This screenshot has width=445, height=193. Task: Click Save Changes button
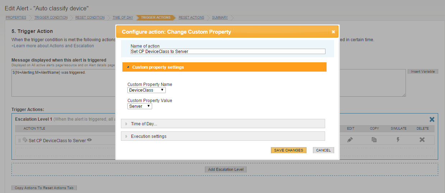click(x=289, y=150)
